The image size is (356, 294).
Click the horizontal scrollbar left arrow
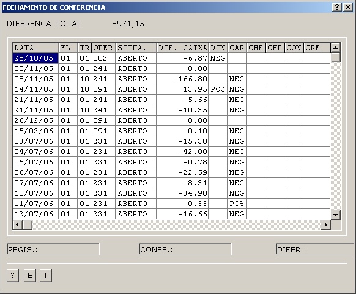pos(17,224)
